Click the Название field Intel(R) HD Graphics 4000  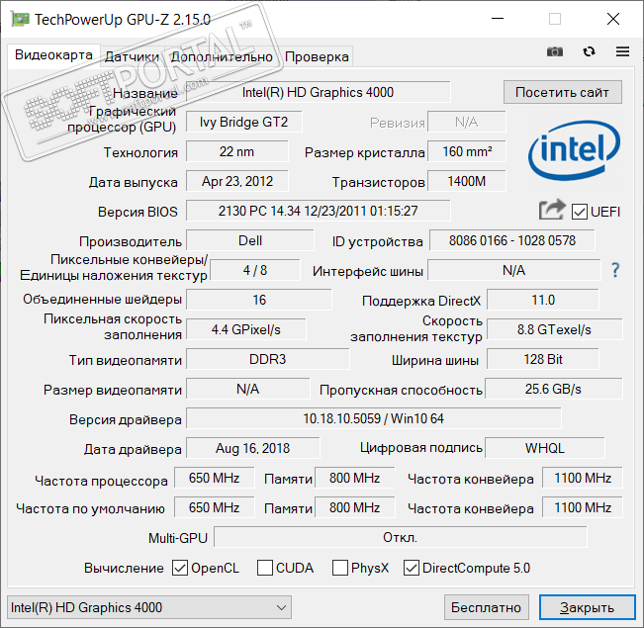(x=318, y=92)
